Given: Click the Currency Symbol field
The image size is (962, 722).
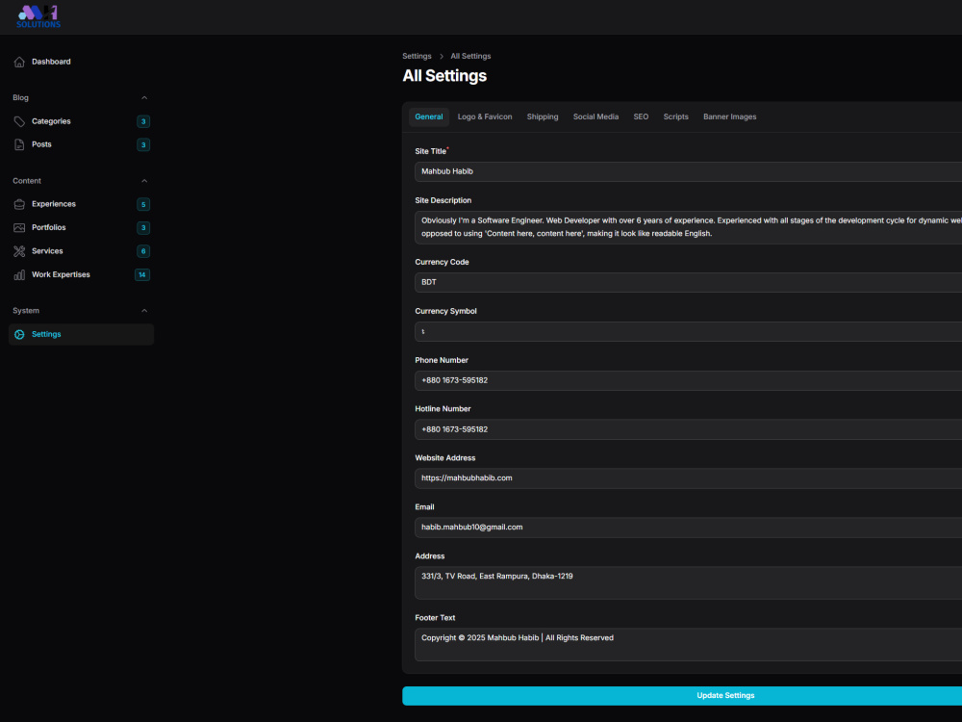Looking at the screenshot, I should tap(689, 331).
